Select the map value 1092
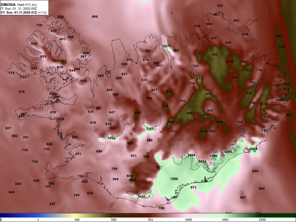Image resolution: width=296 pixels, height=222 pixels. click(x=112, y=138)
